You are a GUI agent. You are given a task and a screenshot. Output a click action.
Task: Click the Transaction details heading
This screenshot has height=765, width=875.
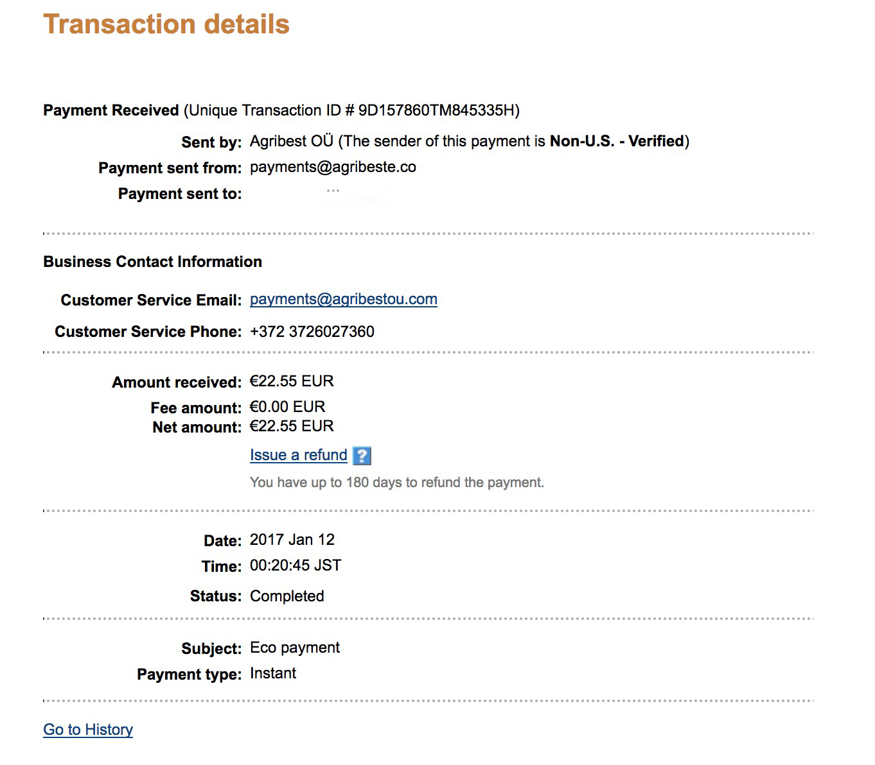tap(166, 24)
